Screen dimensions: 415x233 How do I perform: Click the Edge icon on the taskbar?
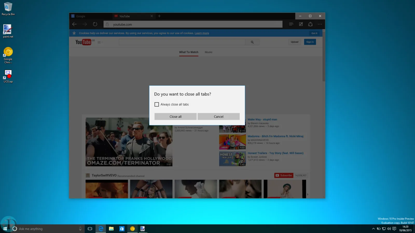point(101,229)
